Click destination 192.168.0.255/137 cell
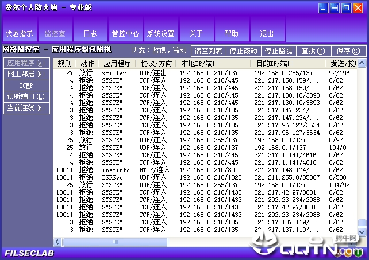Screen dimensions: 369x260 coord(283,73)
